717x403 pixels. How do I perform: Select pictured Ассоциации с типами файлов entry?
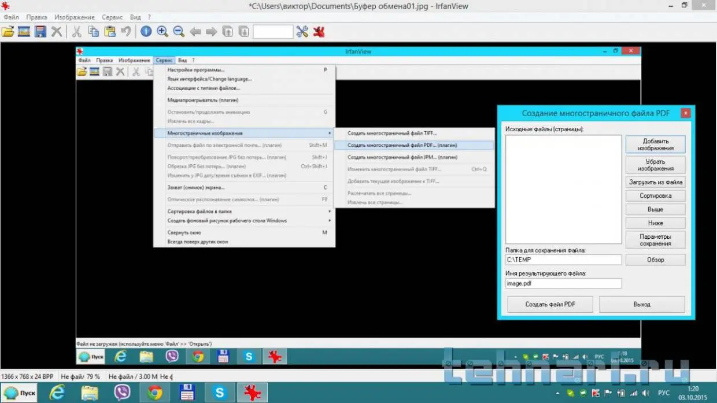(245, 88)
